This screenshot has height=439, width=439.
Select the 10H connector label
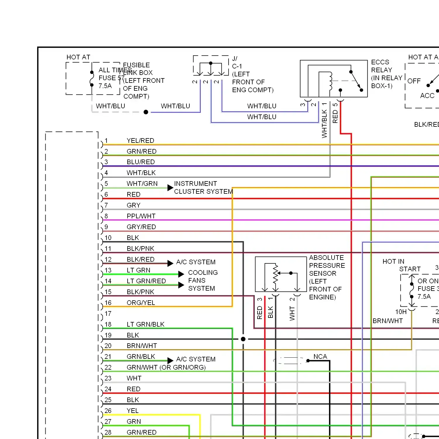(x=401, y=312)
